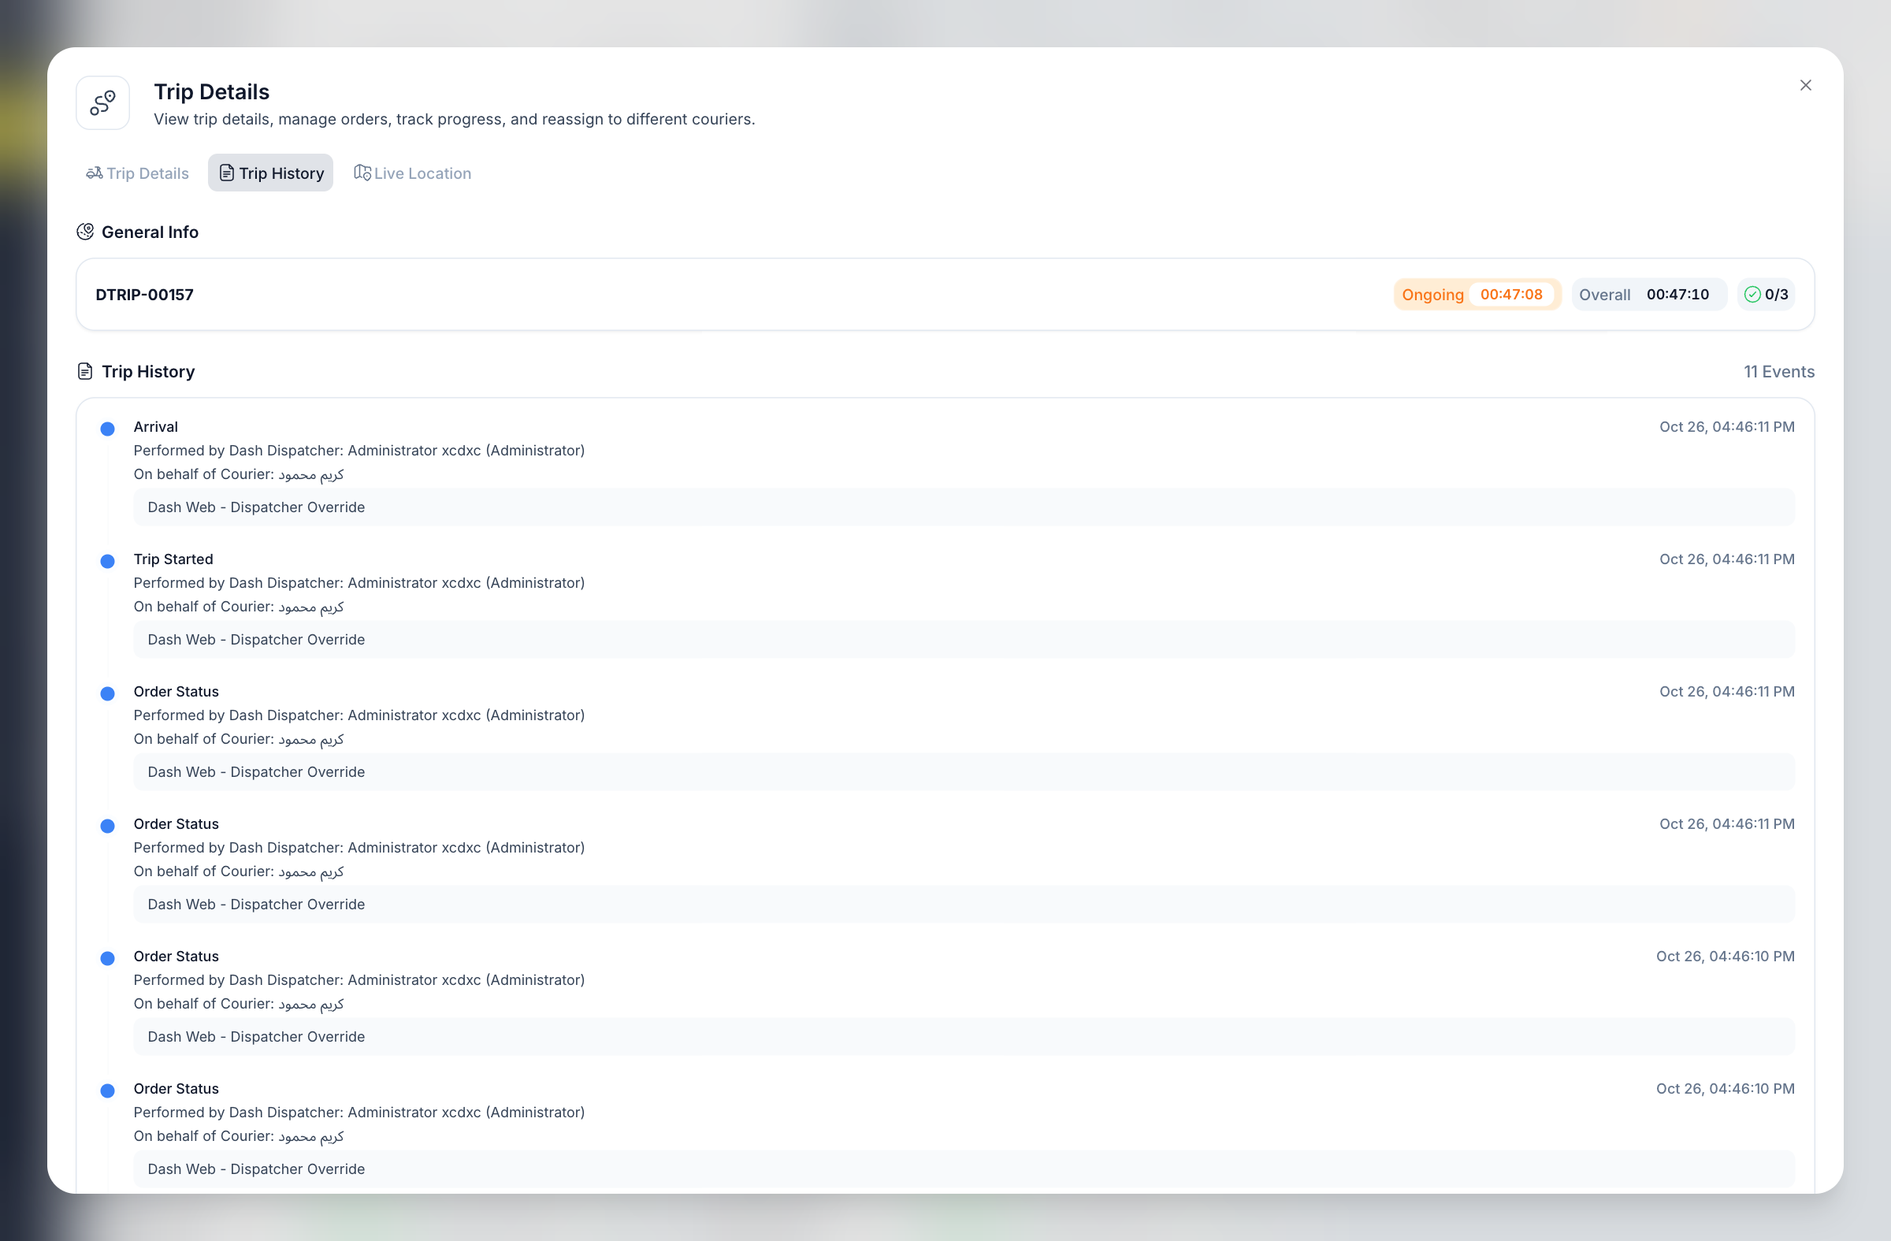Select trip ID DTRIP-00157
Screen dimensions: 1891x1241
pos(145,295)
